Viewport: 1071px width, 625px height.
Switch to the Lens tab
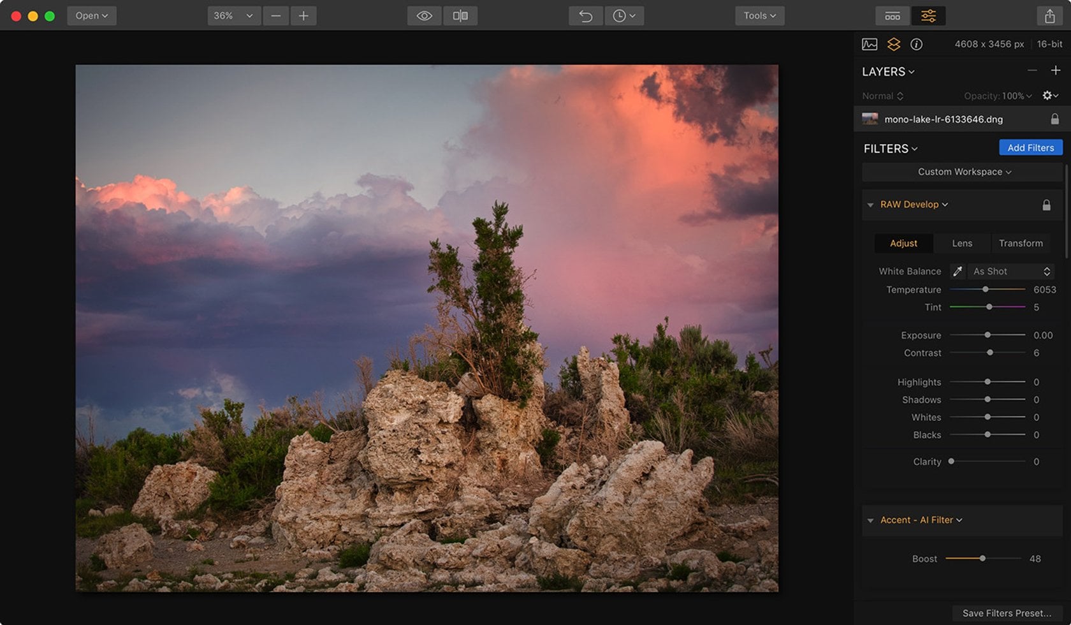pyautogui.click(x=962, y=243)
